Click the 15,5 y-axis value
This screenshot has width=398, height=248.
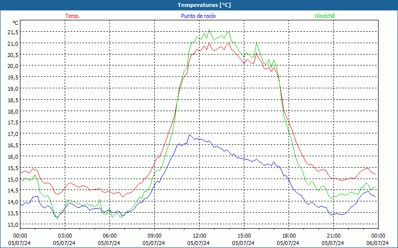tap(13, 168)
